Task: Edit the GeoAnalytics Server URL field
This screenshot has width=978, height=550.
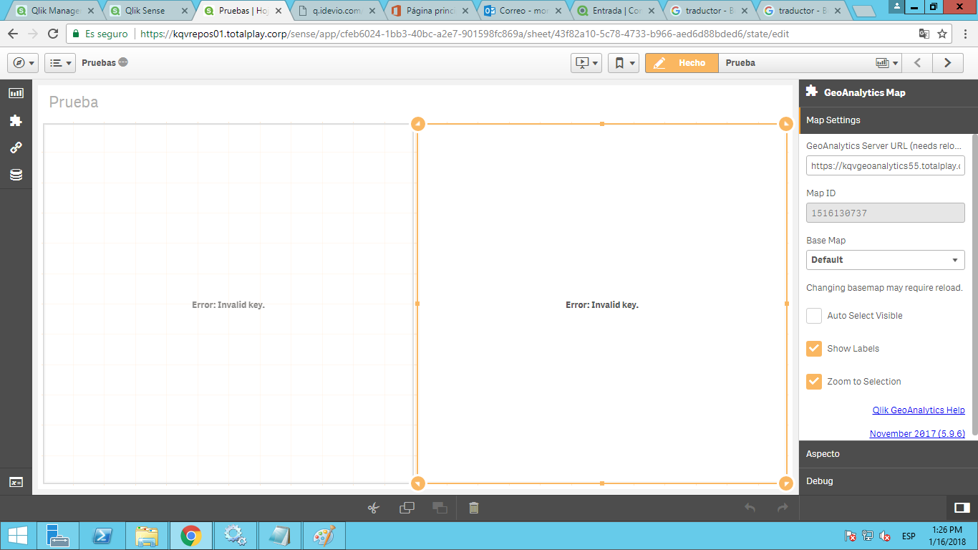Action: (886, 166)
